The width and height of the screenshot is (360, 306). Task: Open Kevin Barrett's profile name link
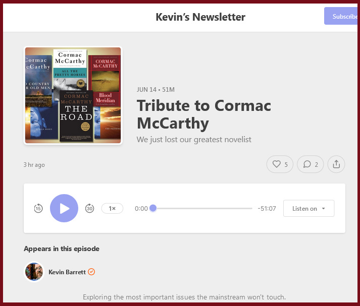67,272
